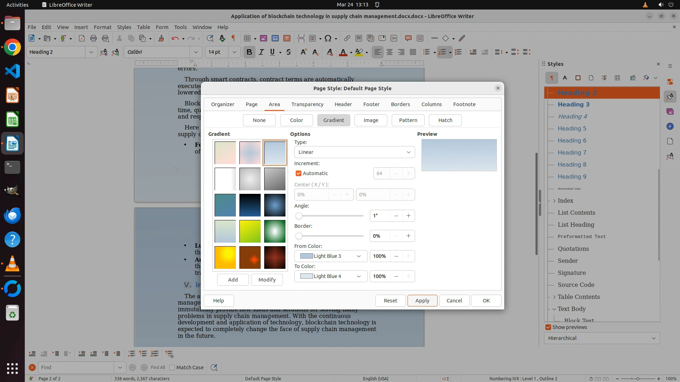Open the gradient Type dropdown

pyautogui.click(x=354, y=152)
